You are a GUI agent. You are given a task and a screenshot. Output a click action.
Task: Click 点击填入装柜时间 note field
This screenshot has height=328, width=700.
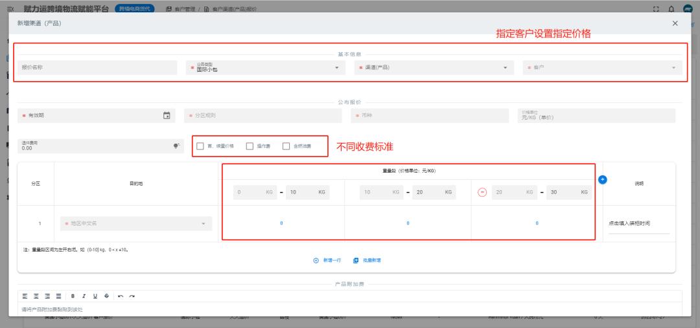pyautogui.click(x=639, y=224)
